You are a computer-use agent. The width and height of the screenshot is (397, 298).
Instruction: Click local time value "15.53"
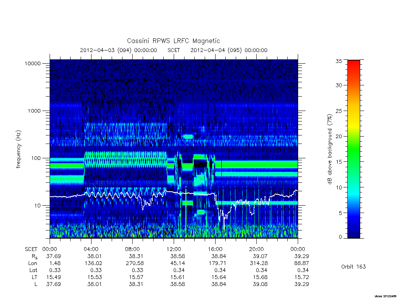click(95, 277)
